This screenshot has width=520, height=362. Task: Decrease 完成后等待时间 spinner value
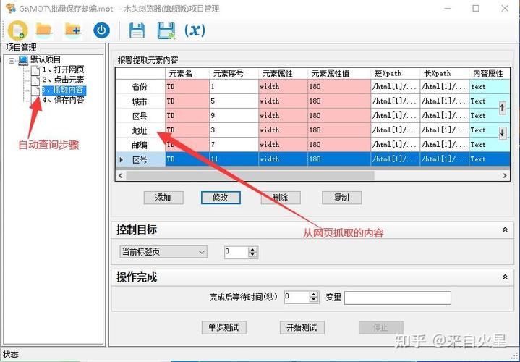tap(314, 300)
